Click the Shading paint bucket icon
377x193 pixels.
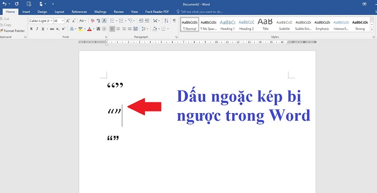pyautogui.click(x=155, y=29)
